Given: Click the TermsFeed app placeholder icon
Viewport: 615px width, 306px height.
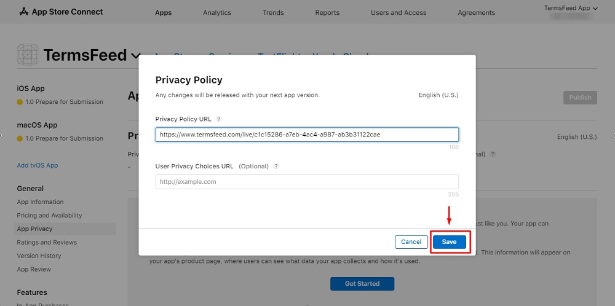Looking at the screenshot, I should tap(28, 55).
